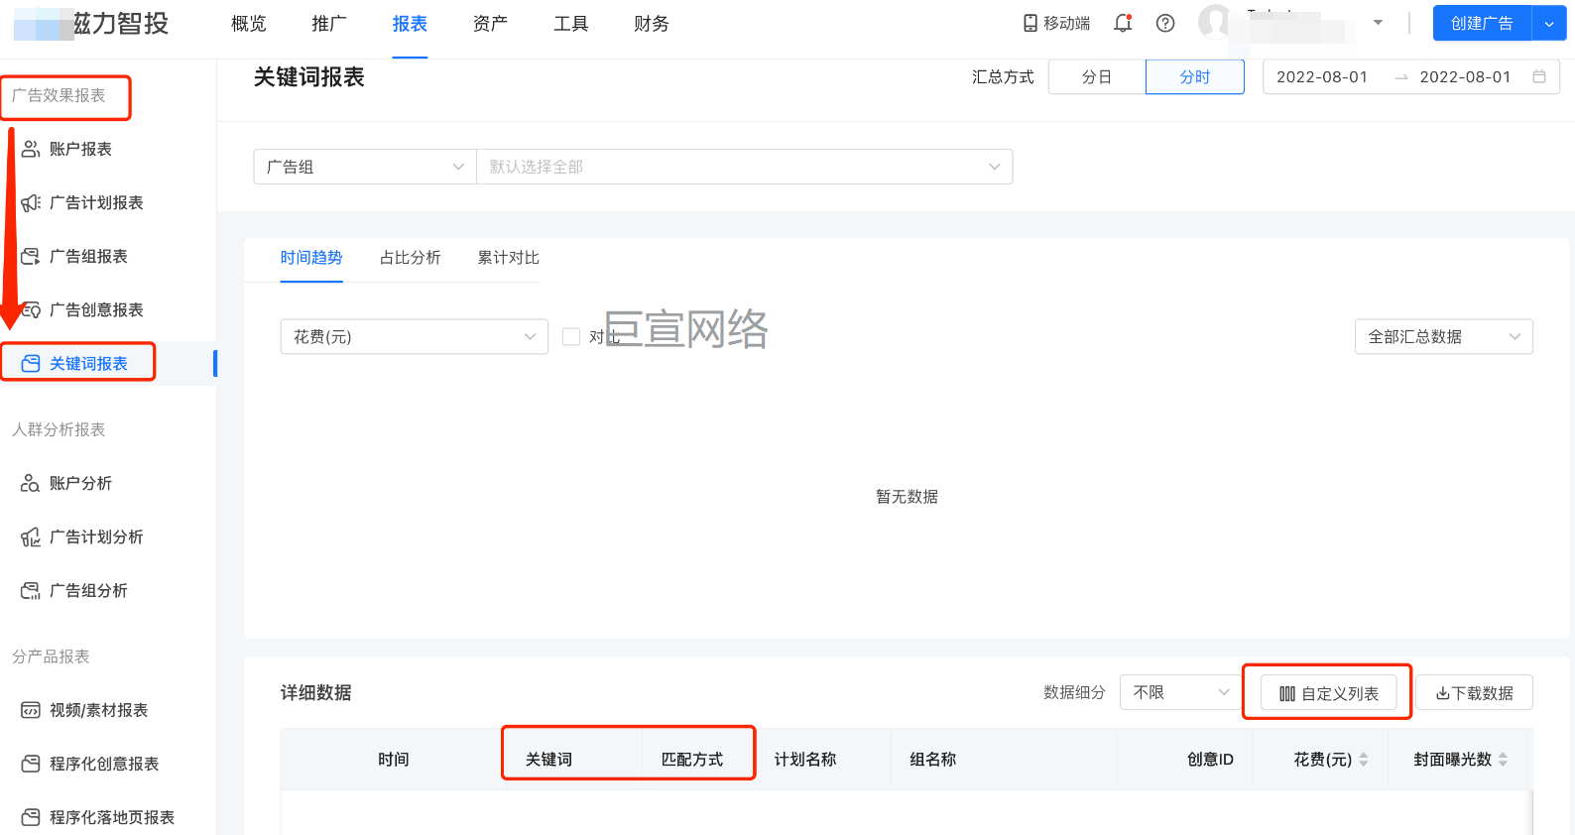Open the help question mark icon

point(1165,23)
